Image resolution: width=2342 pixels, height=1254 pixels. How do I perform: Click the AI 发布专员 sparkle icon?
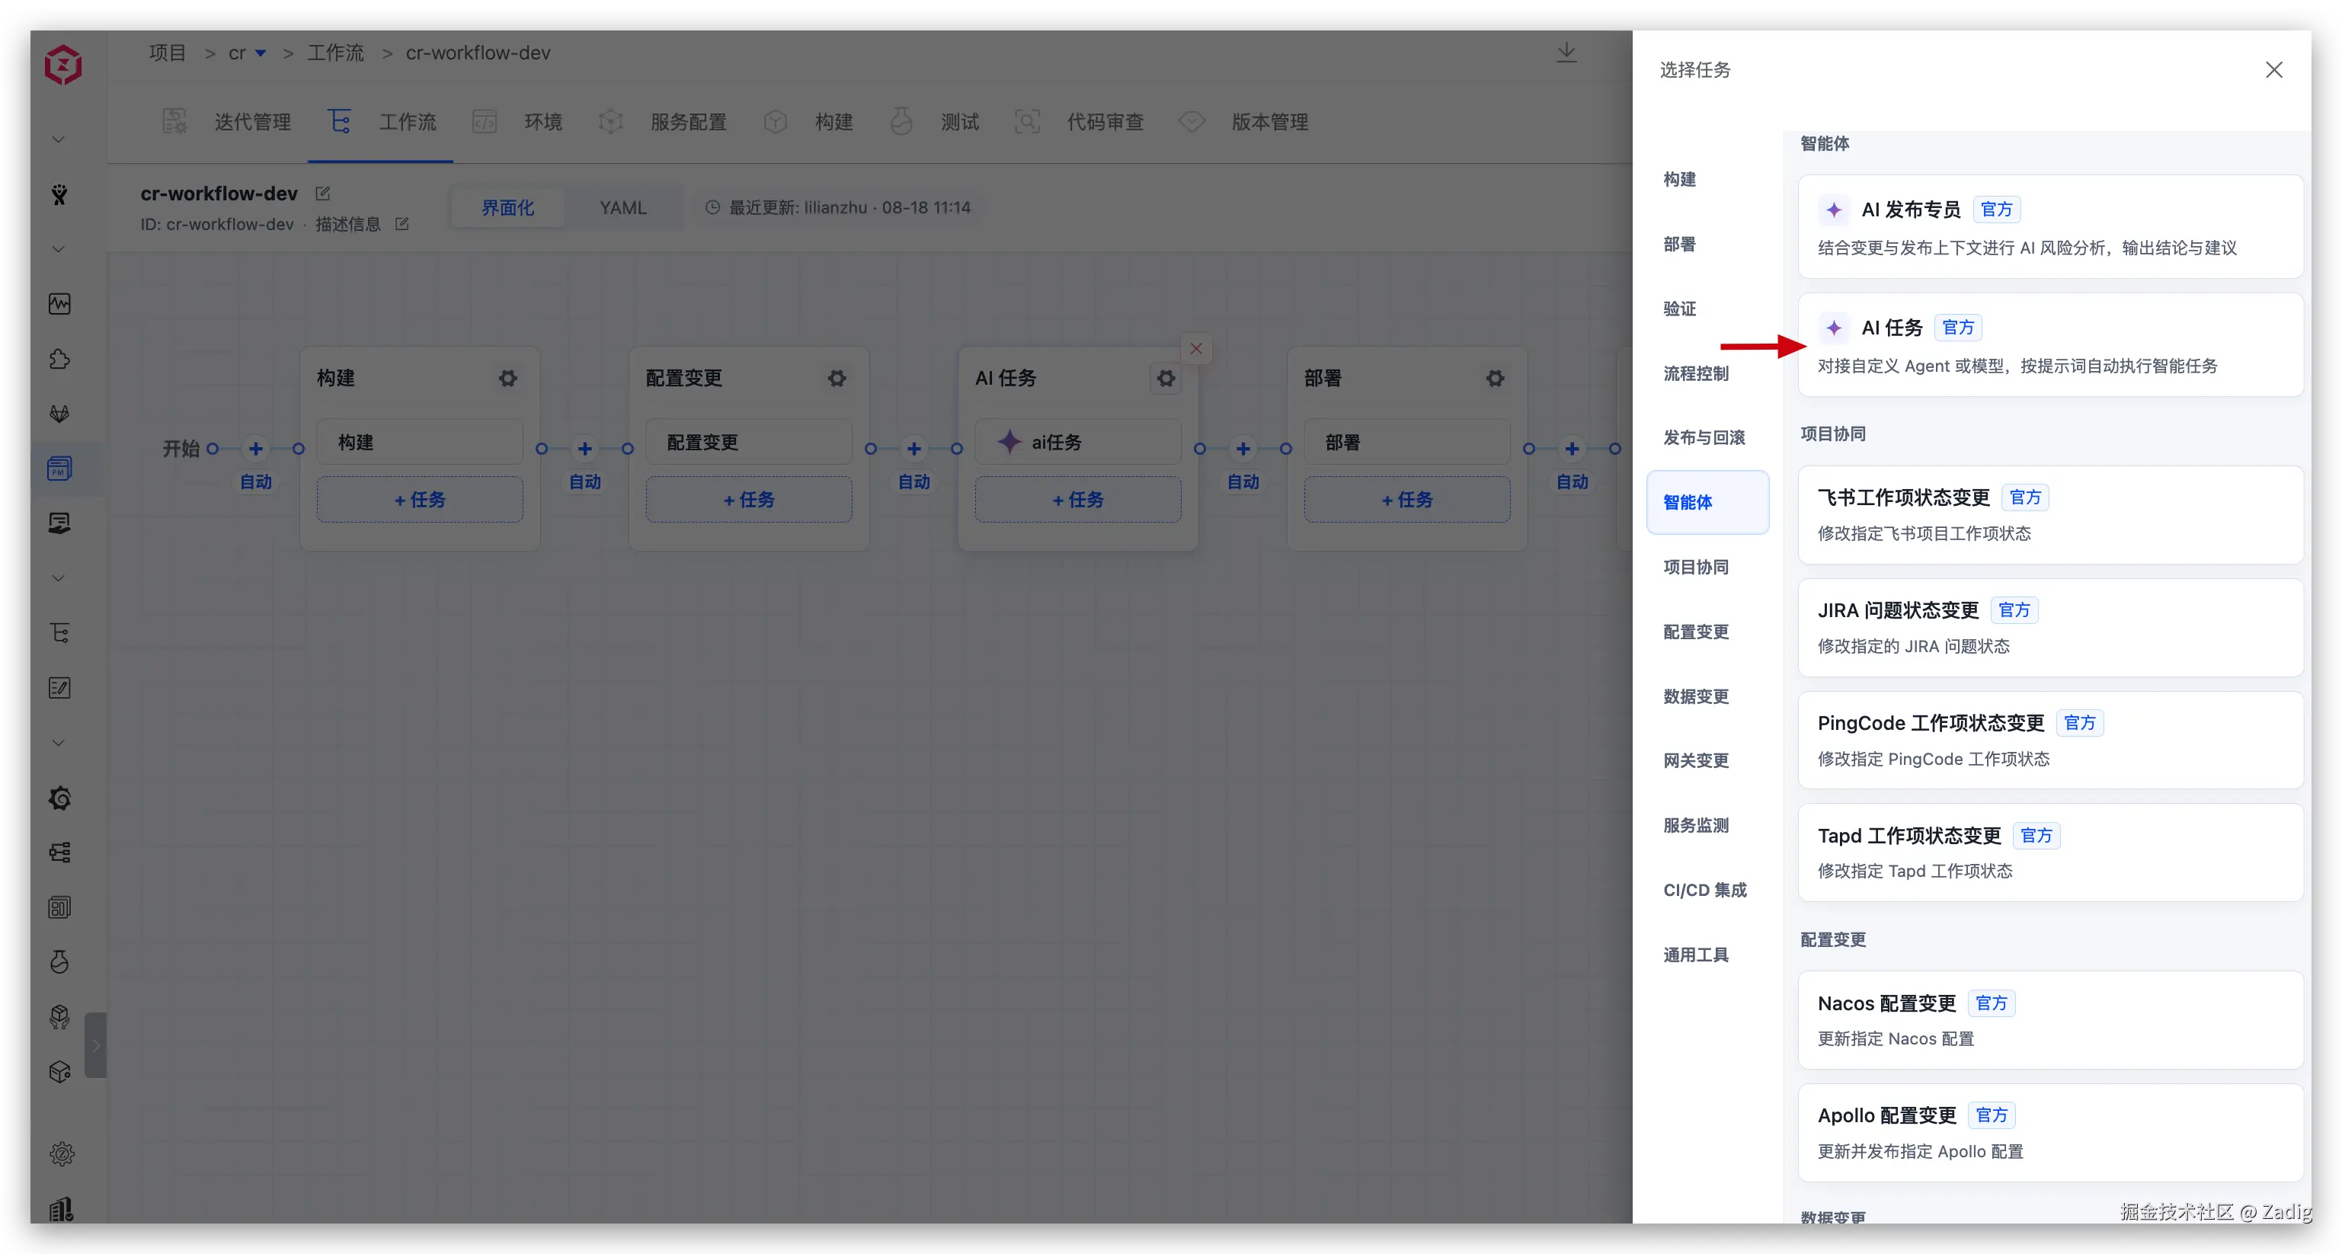[1834, 210]
